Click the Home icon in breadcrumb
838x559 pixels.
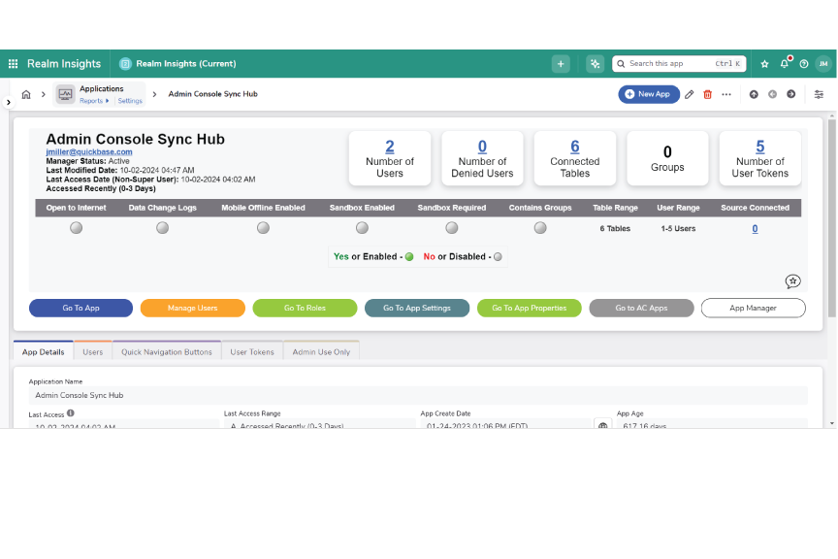tap(26, 94)
